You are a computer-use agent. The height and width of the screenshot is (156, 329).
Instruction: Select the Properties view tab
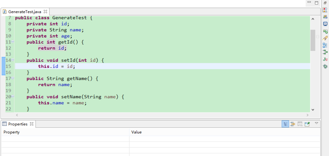tap(18, 124)
